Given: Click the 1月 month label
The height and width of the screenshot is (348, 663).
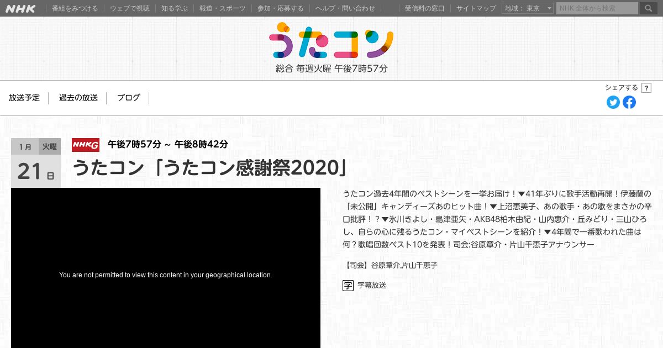Looking at the screenshot, I should coord(25,147).
